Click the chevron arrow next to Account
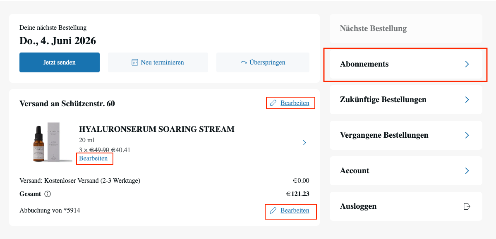 tap(467, 171)
